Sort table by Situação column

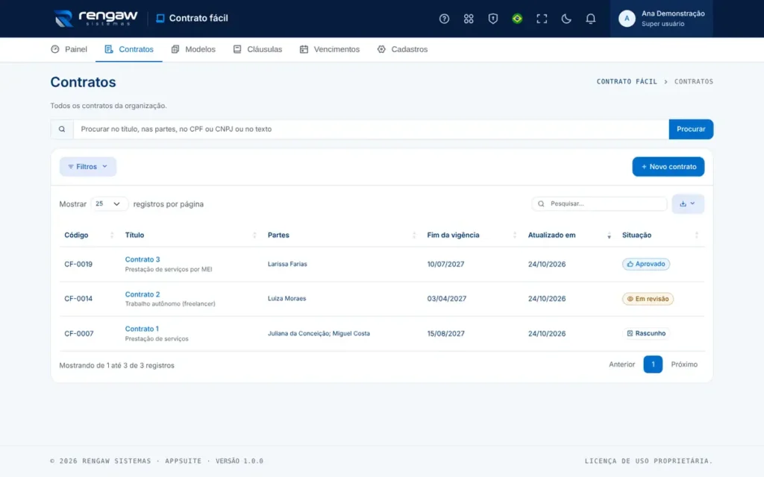(x=660, y=235)
